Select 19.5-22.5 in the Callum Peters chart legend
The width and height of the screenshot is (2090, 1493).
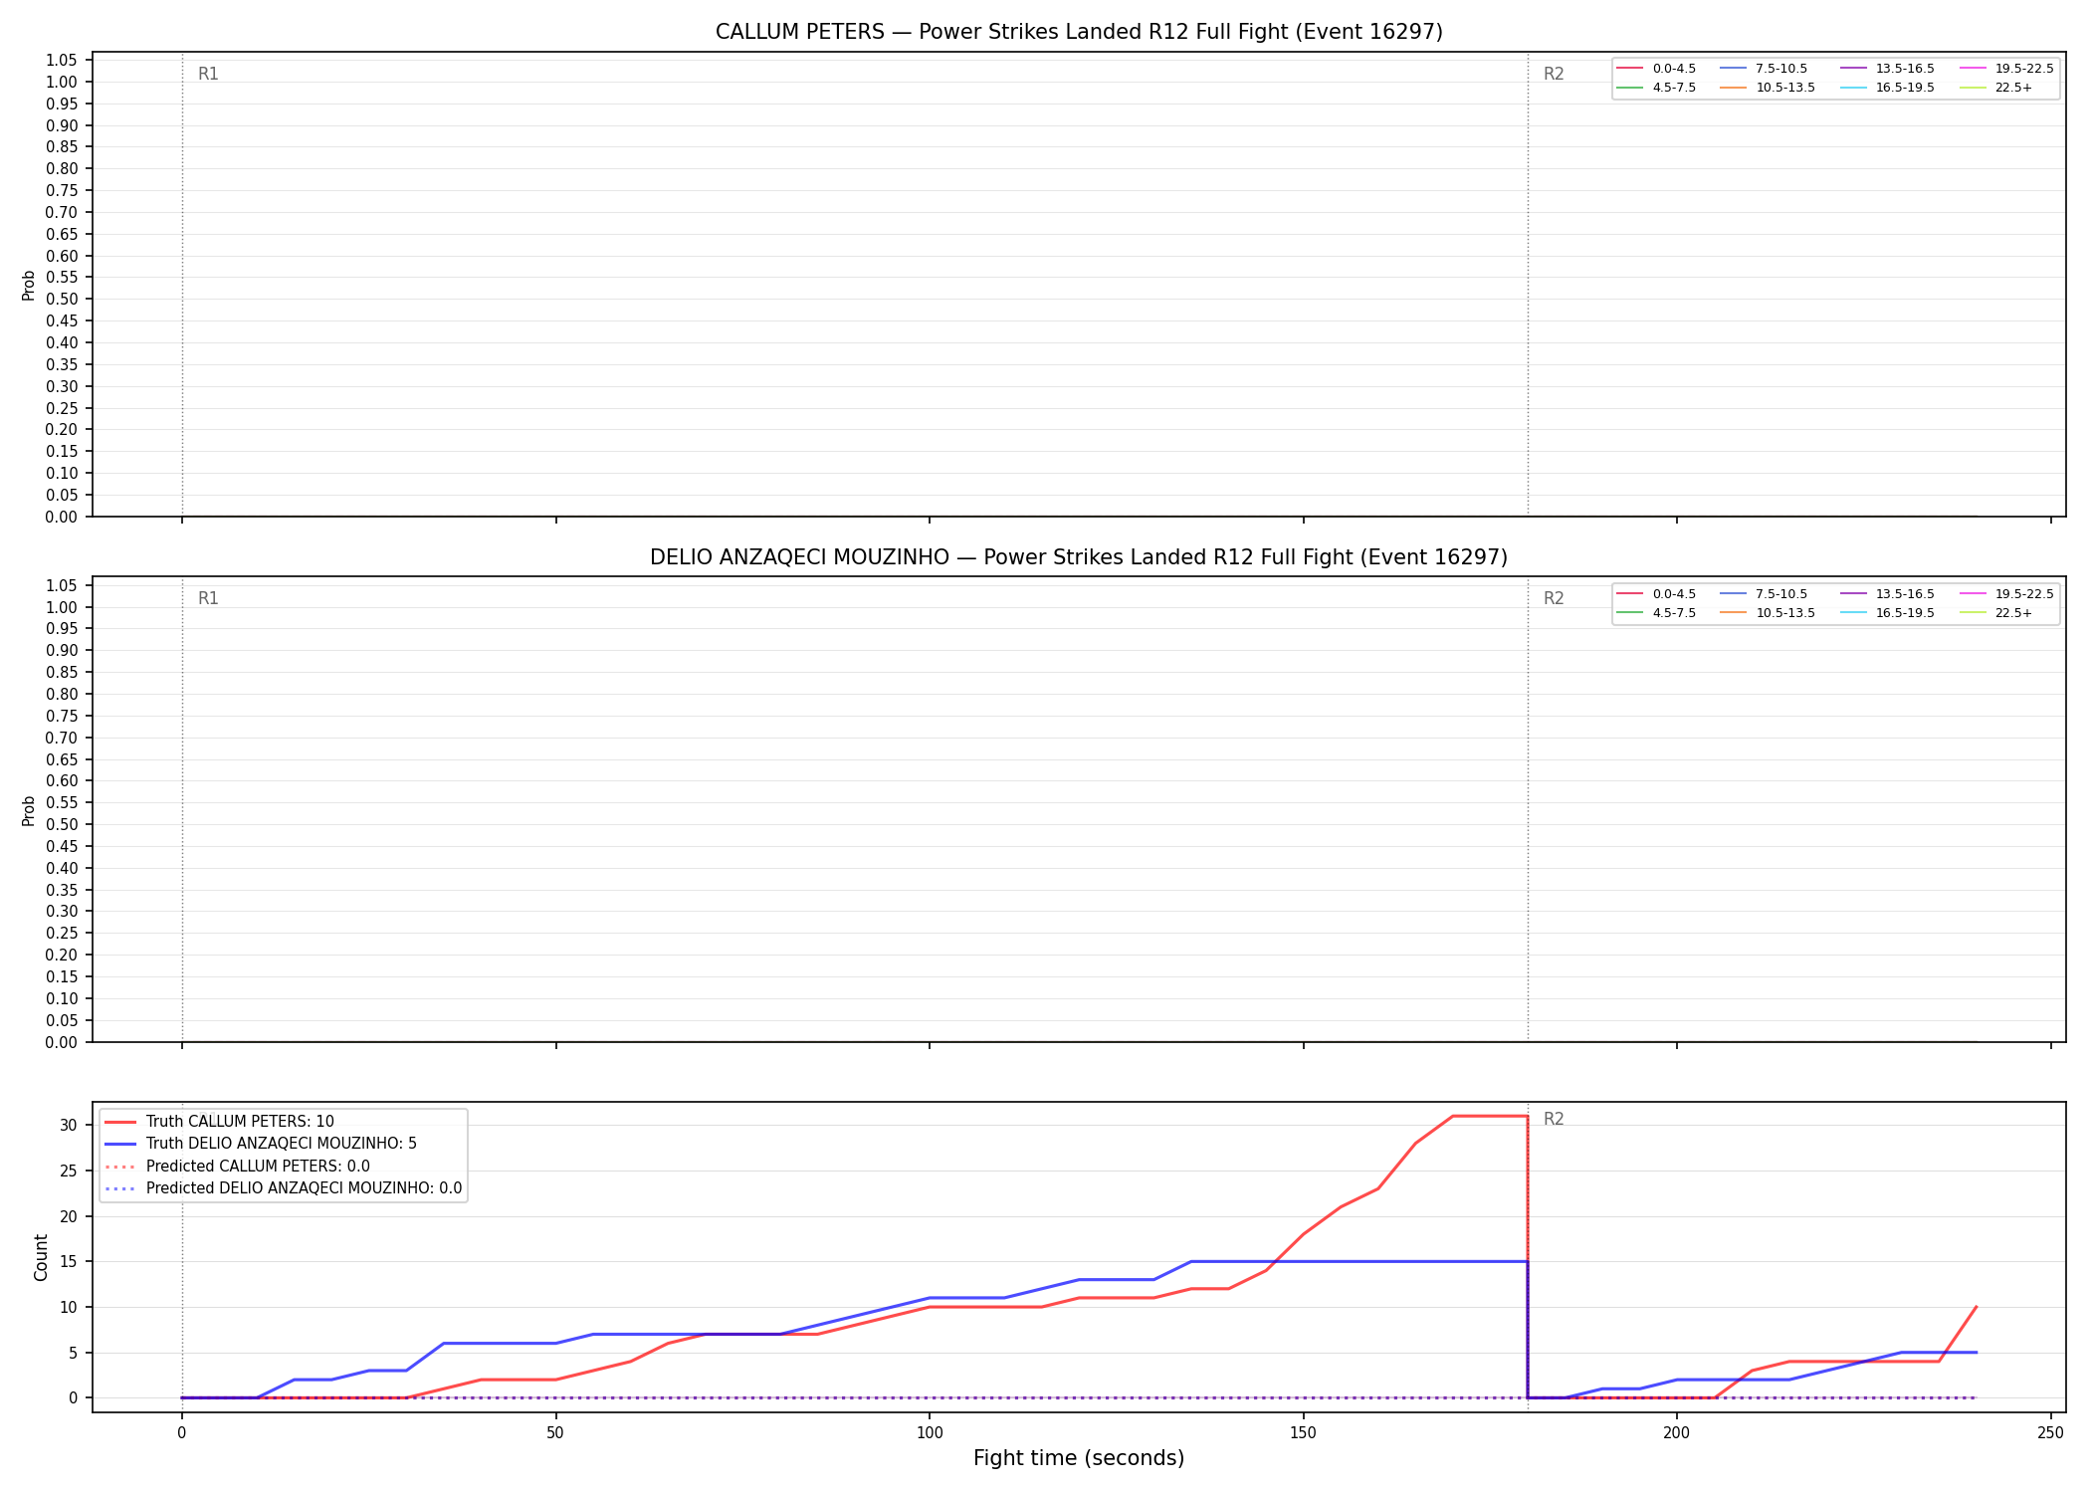coord(2006,69)
